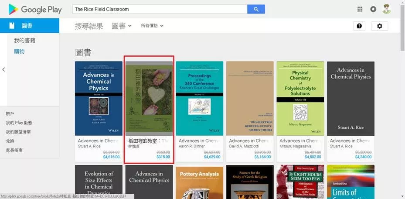This screenshot has width=405, height=199.
Task: Open the notifications bell icon
Action: point(373,9)
